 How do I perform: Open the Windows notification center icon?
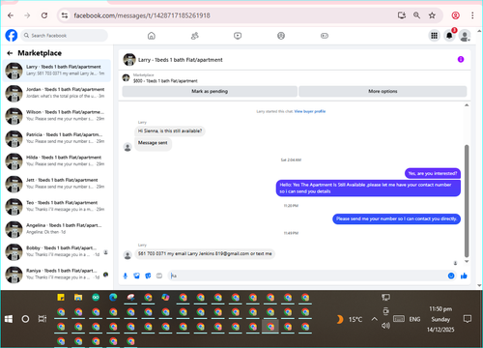[468, 319]
